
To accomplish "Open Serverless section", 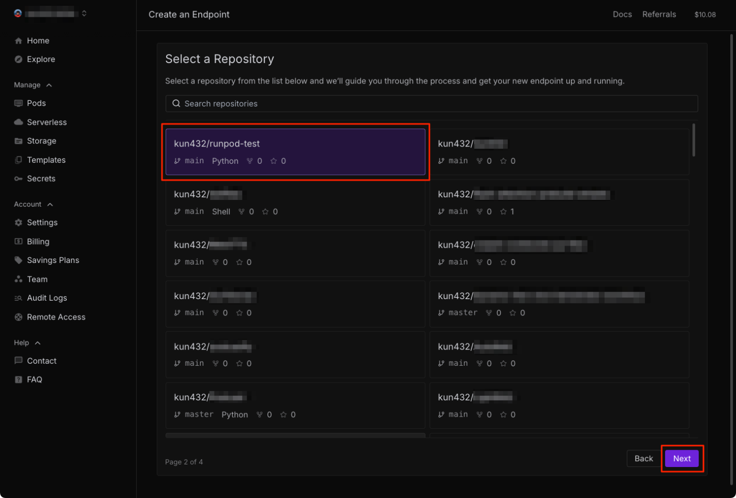I will click(47, 122).
